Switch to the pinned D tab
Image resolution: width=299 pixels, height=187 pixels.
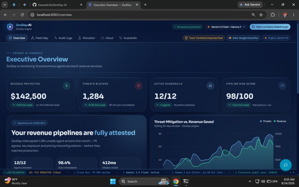point(14,5)
